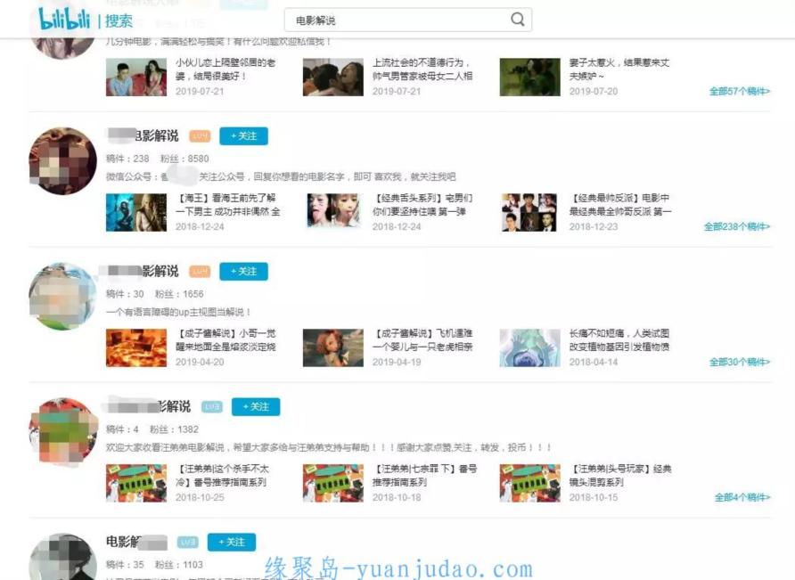This screenshot has width=795, height=580.
Task: Open video title 【汪弟弟|这个杀手不太冷】
Action: (x=222, y=475)
